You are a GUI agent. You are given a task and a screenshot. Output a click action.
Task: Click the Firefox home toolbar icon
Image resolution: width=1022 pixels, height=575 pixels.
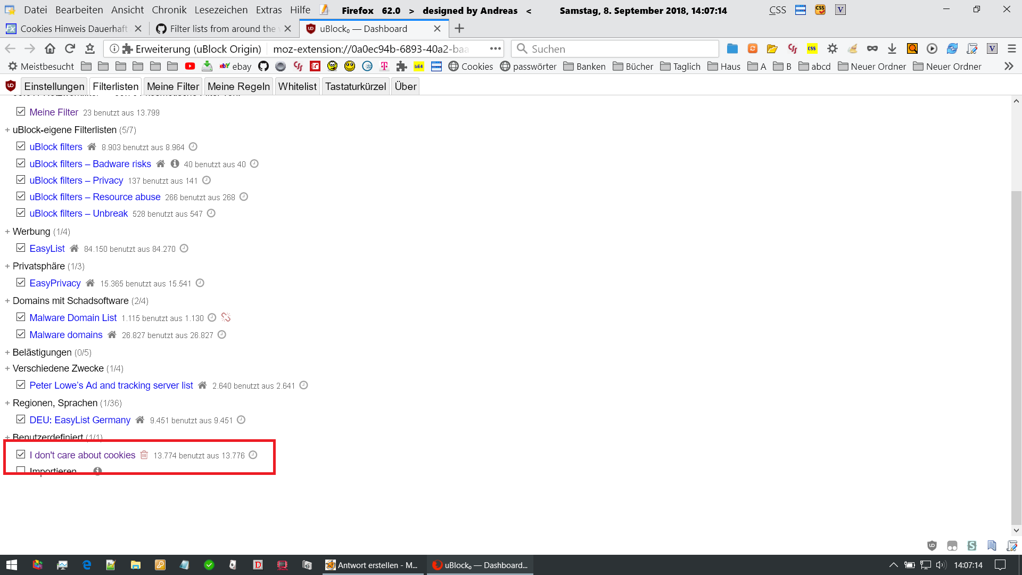click(x=50, y=49)
